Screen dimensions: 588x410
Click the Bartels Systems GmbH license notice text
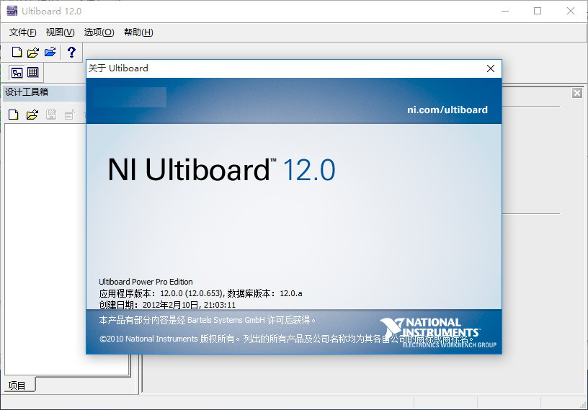208,320
